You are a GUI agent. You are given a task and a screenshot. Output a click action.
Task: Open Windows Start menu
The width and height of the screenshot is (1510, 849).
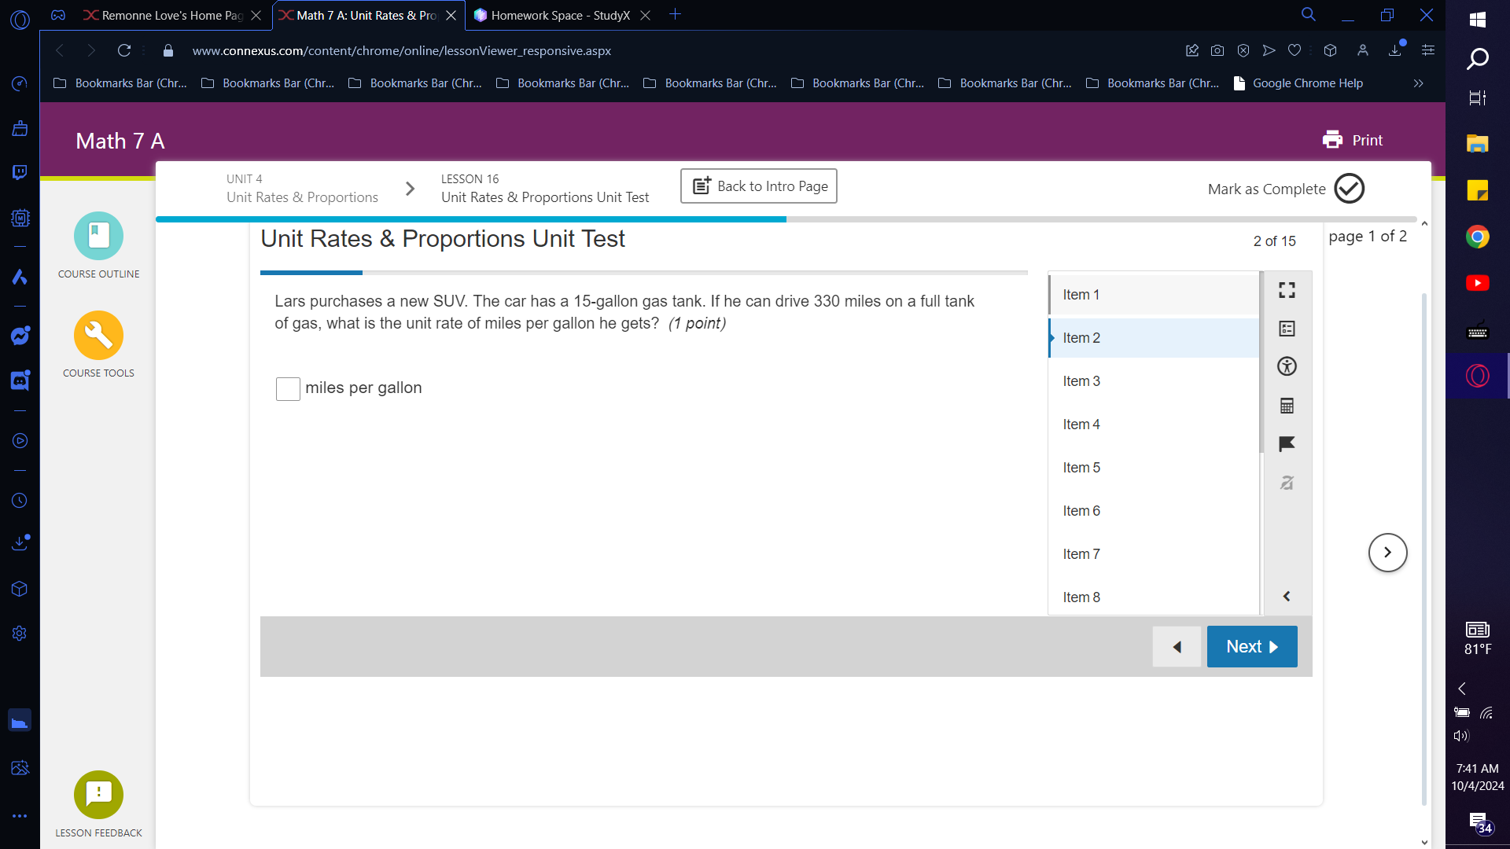(1478, 20)
